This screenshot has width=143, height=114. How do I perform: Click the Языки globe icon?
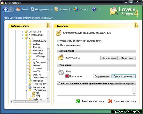tap(76, 9)
